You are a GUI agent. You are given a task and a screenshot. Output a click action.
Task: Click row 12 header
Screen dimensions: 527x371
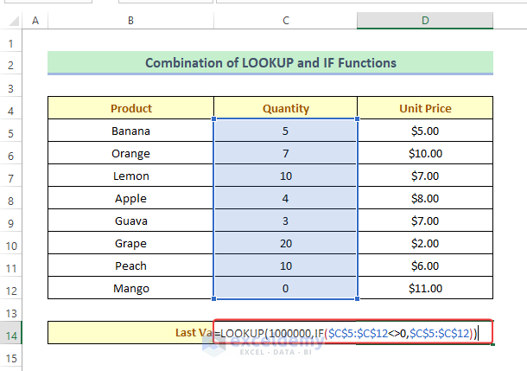[11, 288]
